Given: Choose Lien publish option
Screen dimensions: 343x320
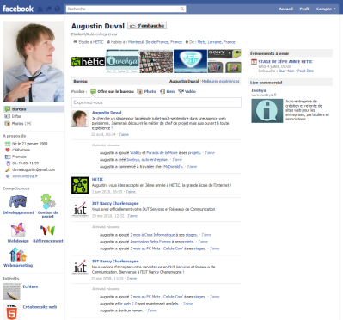Looking at the screenshot, I should coord(167,91).
